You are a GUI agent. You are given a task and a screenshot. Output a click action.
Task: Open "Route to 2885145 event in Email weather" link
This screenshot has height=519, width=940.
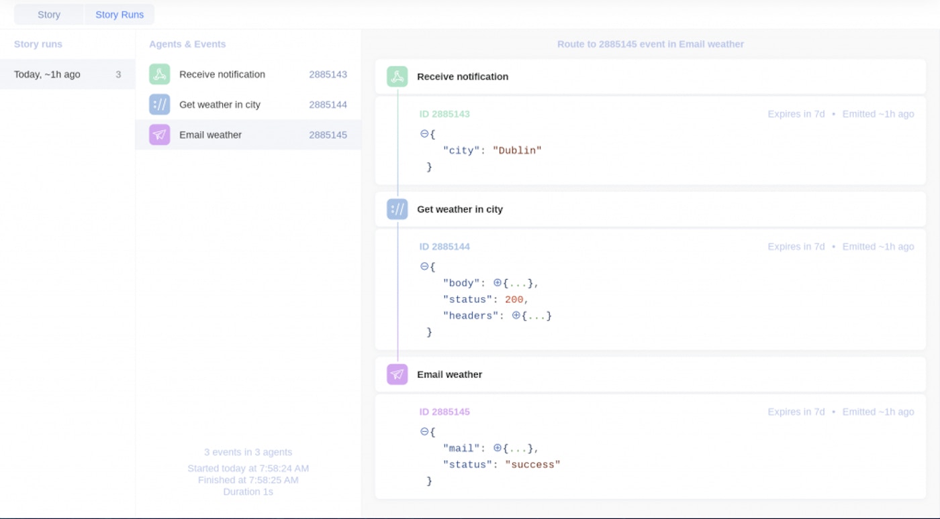[650, 44]
